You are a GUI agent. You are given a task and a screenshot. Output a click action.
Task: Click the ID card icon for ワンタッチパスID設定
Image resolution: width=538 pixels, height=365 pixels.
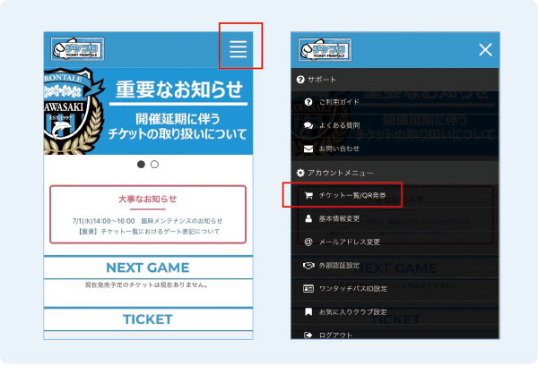[308, 289]
